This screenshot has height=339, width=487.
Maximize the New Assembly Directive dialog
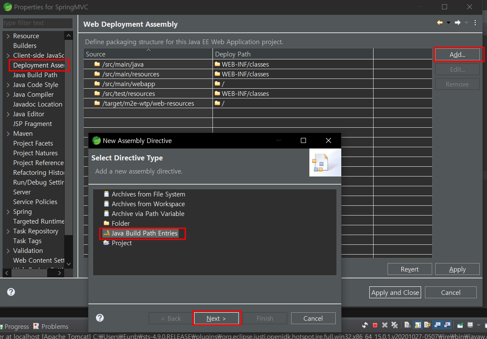(303, 140)
